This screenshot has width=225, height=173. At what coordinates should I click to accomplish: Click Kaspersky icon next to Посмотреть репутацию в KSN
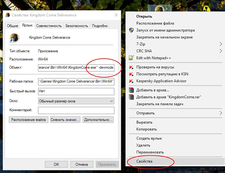point(131,74)
